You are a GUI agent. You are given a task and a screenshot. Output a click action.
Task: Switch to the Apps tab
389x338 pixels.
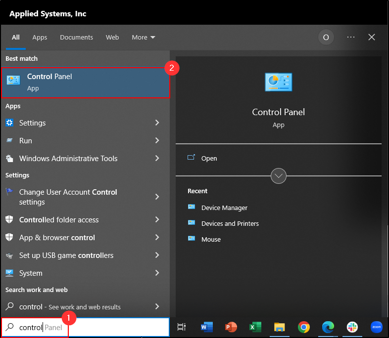(40, 38)
